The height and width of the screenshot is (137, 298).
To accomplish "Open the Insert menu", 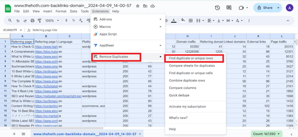I will coord(47,11).
